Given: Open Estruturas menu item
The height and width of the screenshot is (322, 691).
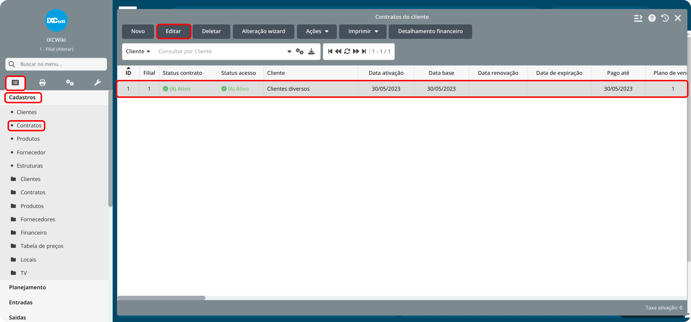Looking at the screenshot, I should tap(30, 166).
